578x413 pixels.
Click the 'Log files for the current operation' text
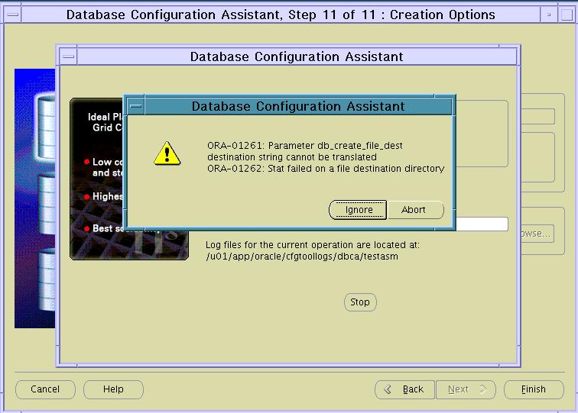[x=313, y=245]
